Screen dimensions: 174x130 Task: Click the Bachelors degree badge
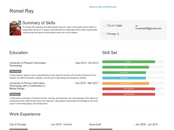pyautogui.click(x=15, y=94)
